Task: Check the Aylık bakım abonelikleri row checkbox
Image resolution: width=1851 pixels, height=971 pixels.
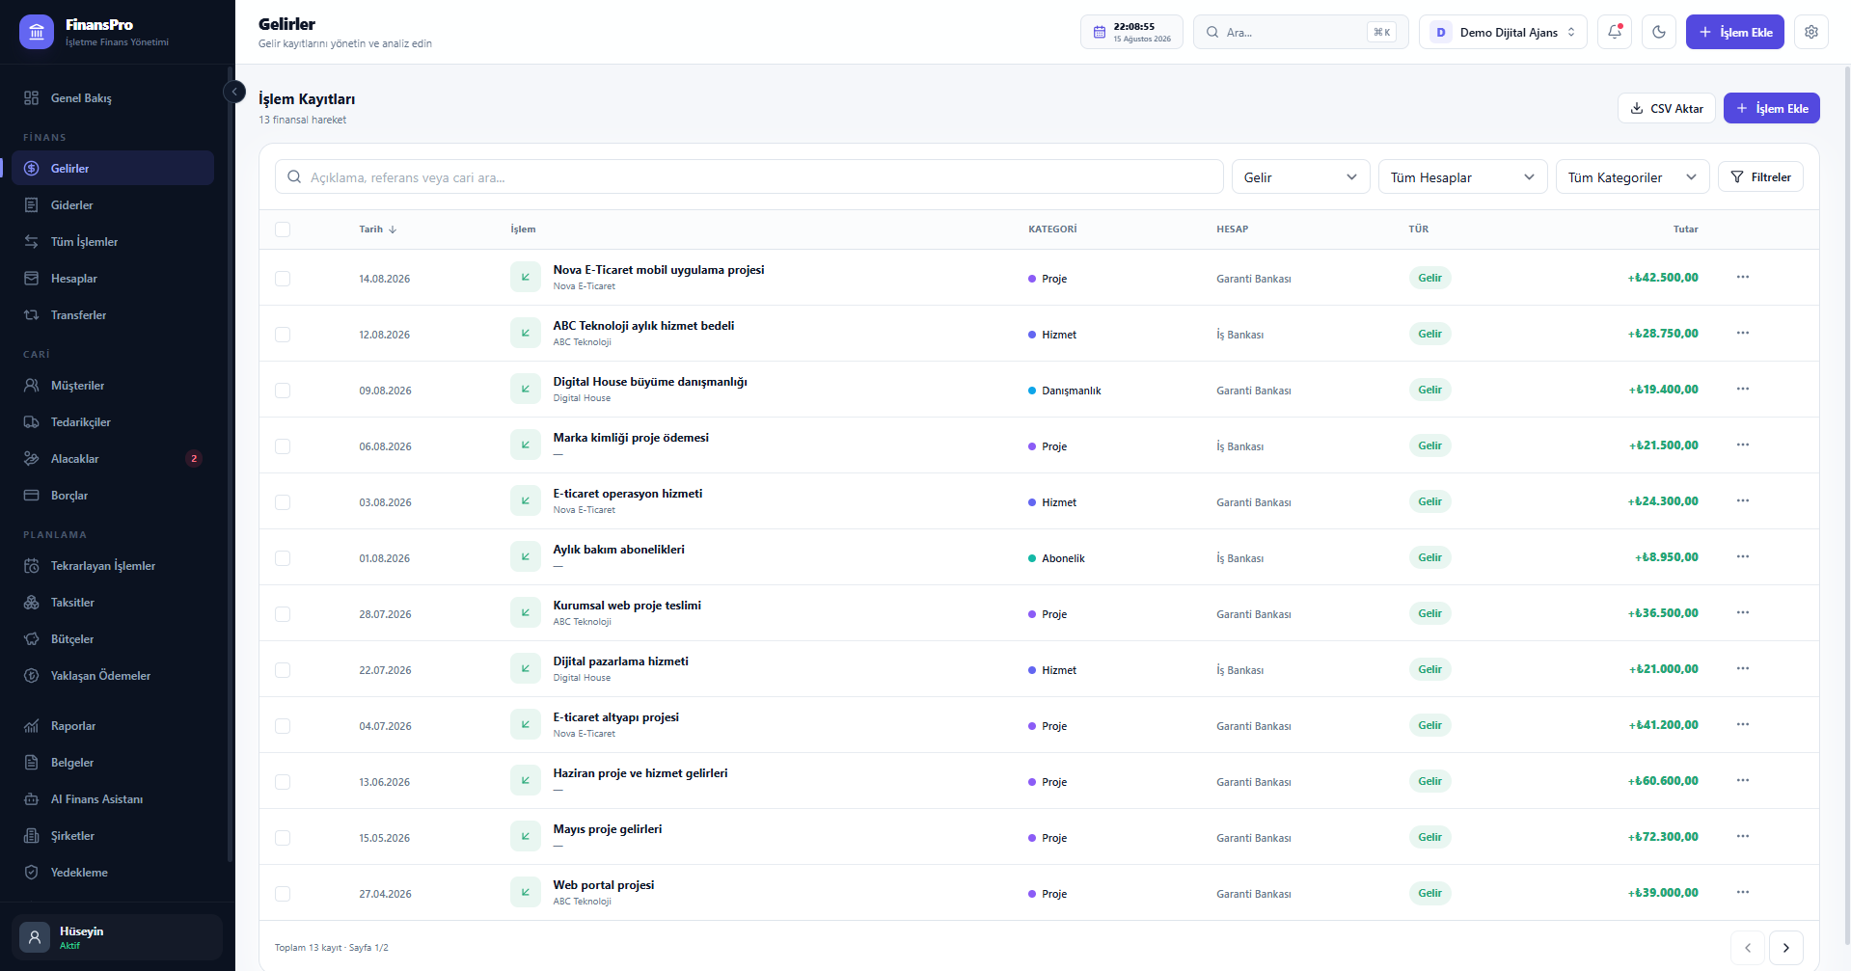Action: click(x=283, y=558)
